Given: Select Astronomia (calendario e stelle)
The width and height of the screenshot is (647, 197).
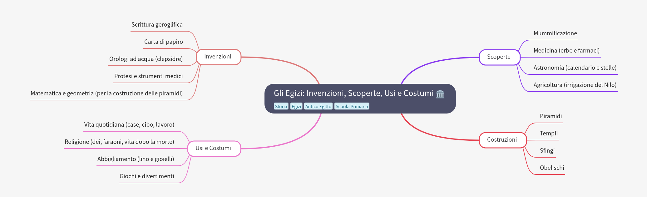Looking at the screenshot, I should (575, 68).
